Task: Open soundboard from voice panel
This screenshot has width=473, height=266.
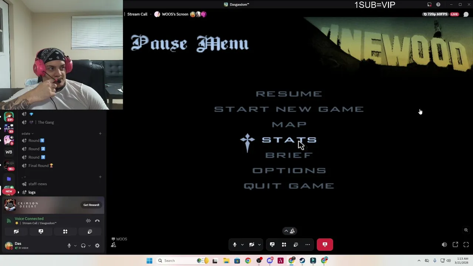Action: coord(90,232)
